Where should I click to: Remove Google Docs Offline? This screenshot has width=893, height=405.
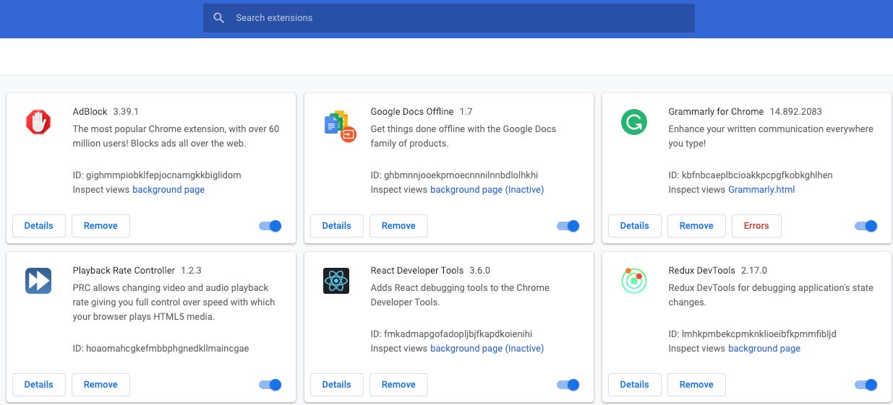point(398,226)
